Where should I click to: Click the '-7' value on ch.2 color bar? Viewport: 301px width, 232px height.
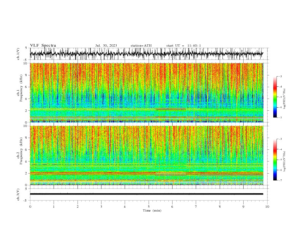tap(280, 180)
